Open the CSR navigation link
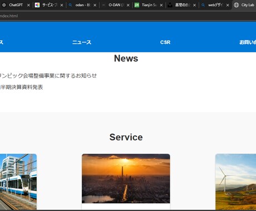Screen dimensions: 256x211 (x=165, y=42)
